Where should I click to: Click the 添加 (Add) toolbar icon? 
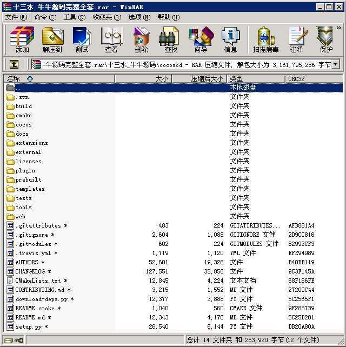tap(22, 39)
